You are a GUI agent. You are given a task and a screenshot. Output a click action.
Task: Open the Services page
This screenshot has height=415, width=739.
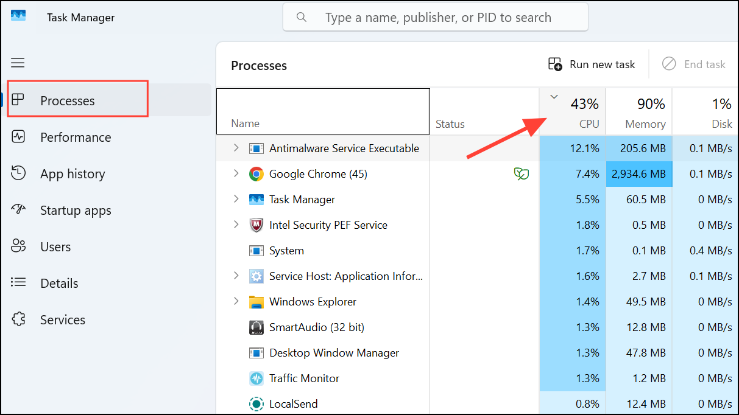(x=62, y=319)
